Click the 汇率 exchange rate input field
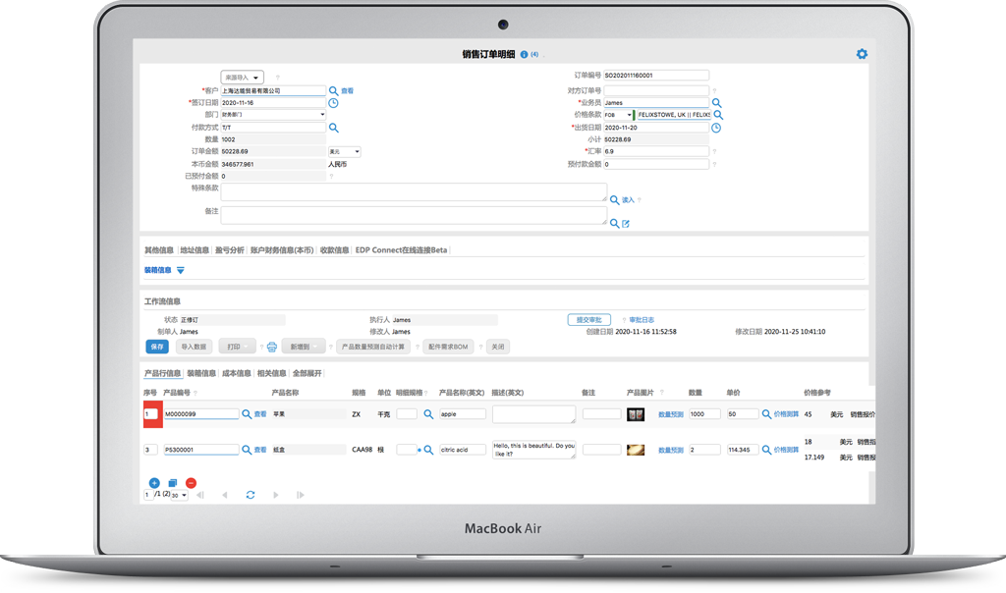Image resolution: width=1006 pixels, height=593 pixels. 655,152
